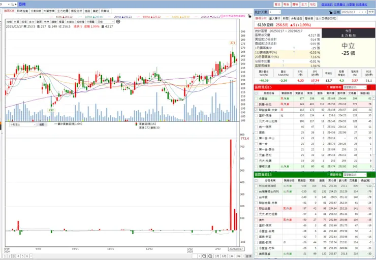
Task: Tick checkbox for 台中銀 sell row
Action: [257, 197]
